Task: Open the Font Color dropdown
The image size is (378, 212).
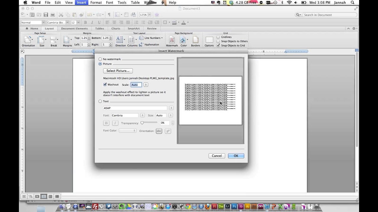Action: pyautogui.click(x=127, y=131)
